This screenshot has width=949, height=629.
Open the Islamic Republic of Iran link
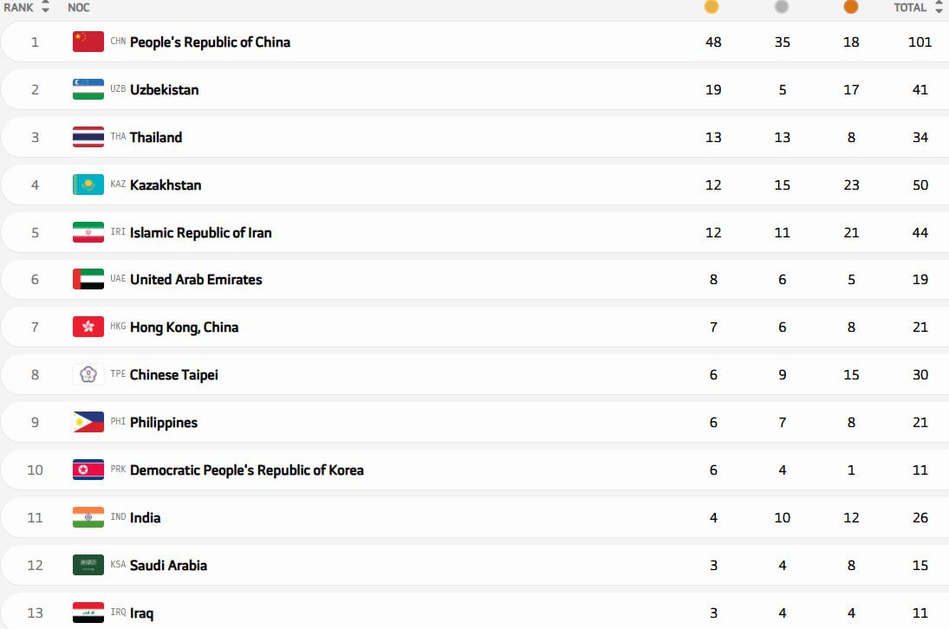200,232
